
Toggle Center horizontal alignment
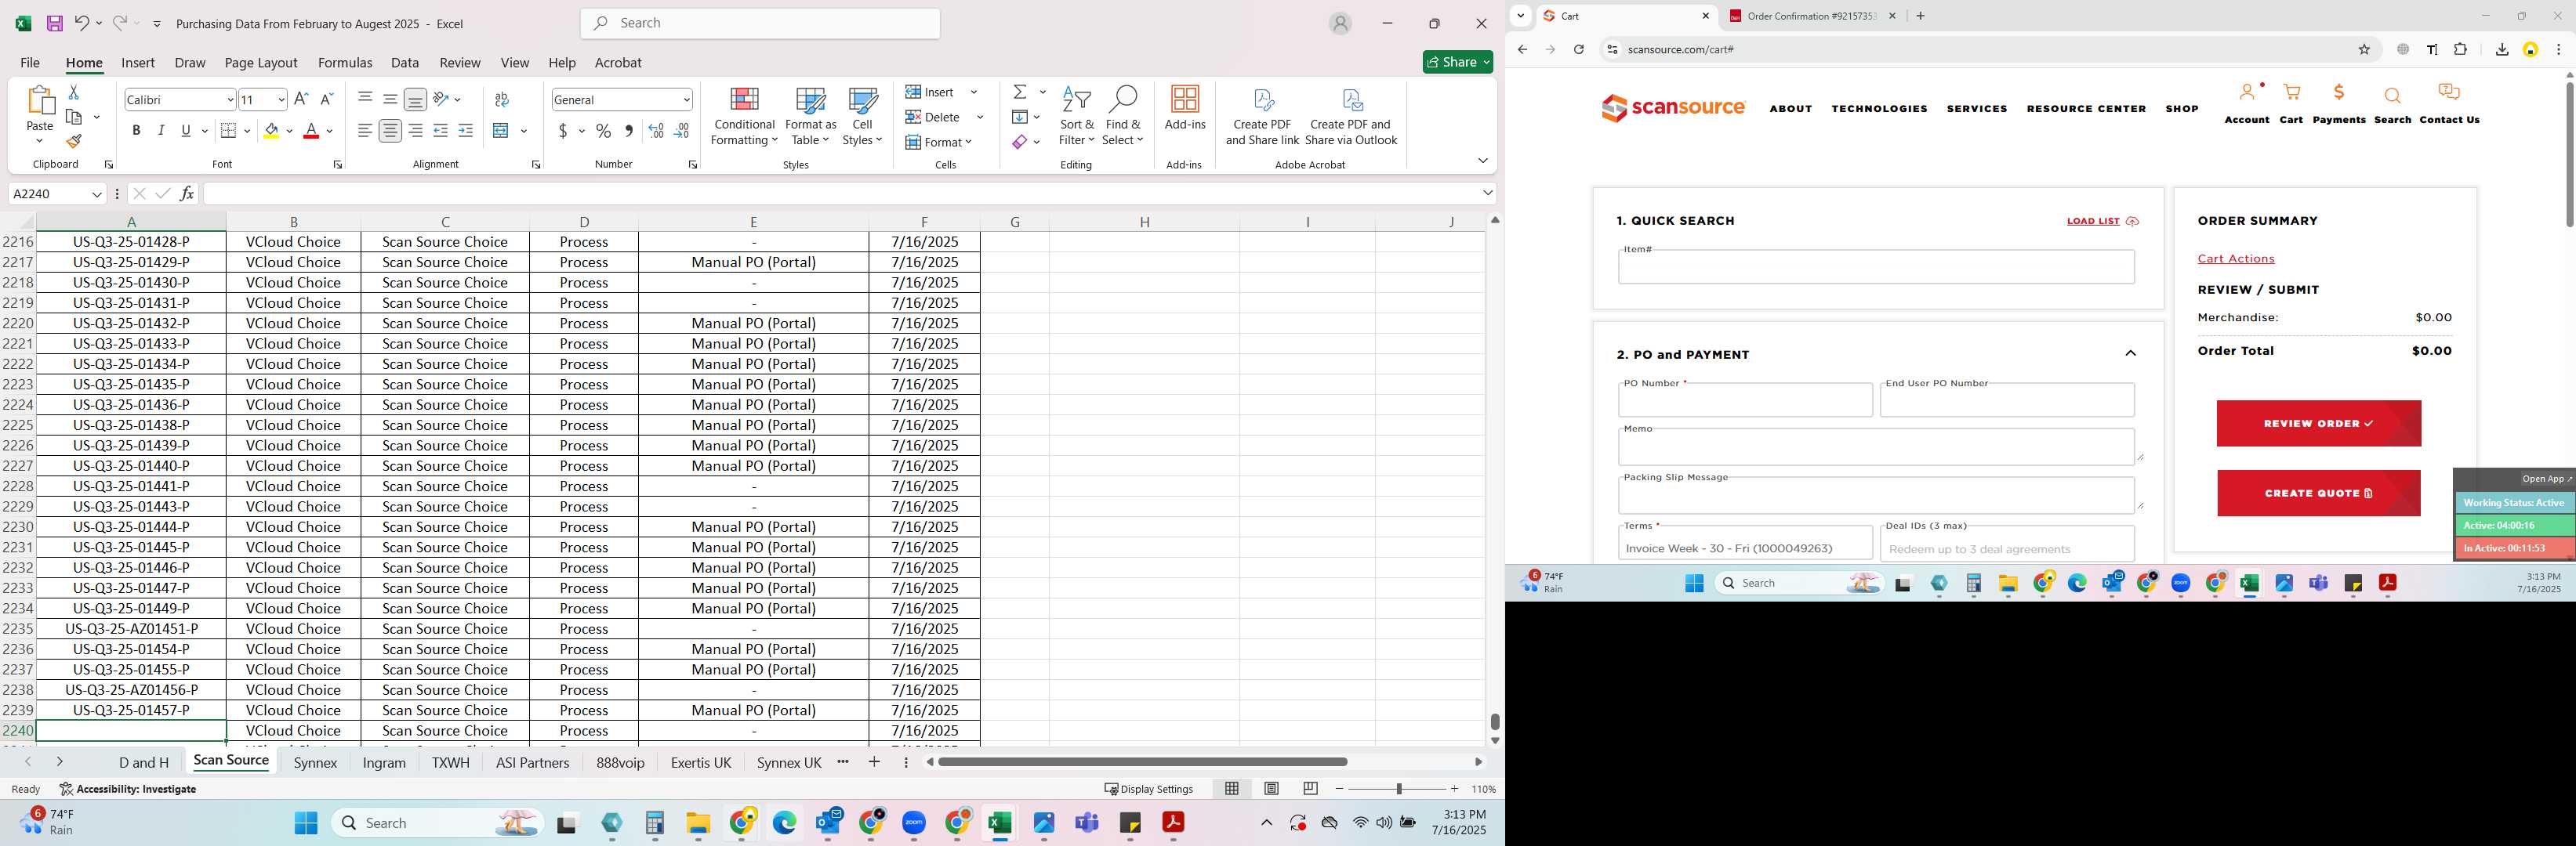click(x=391, y=131)
